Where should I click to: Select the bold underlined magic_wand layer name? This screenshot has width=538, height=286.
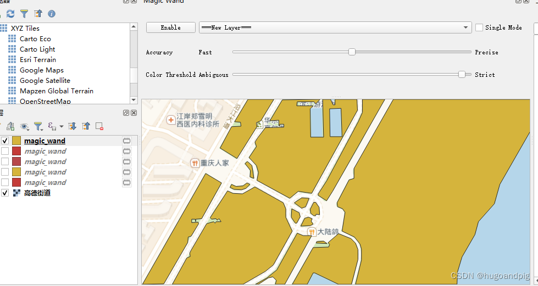coord(45,141)
